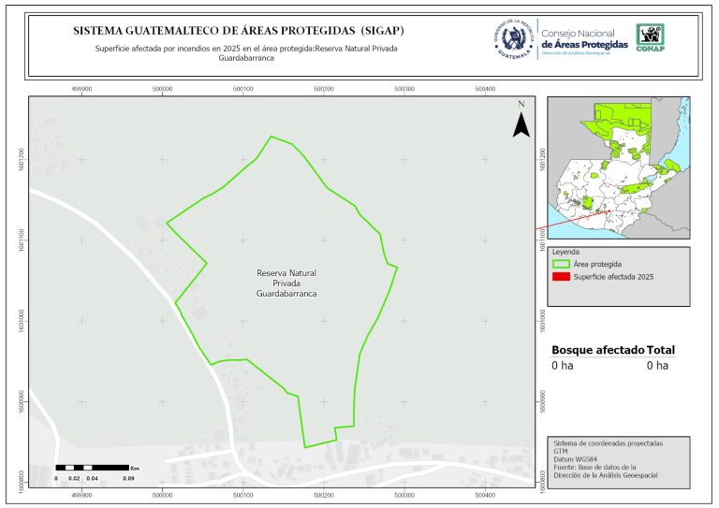Image resolution: width=719 pixels, height=508 pixels.
Task: Click the 0 ha value under Total
Action: 657,366
